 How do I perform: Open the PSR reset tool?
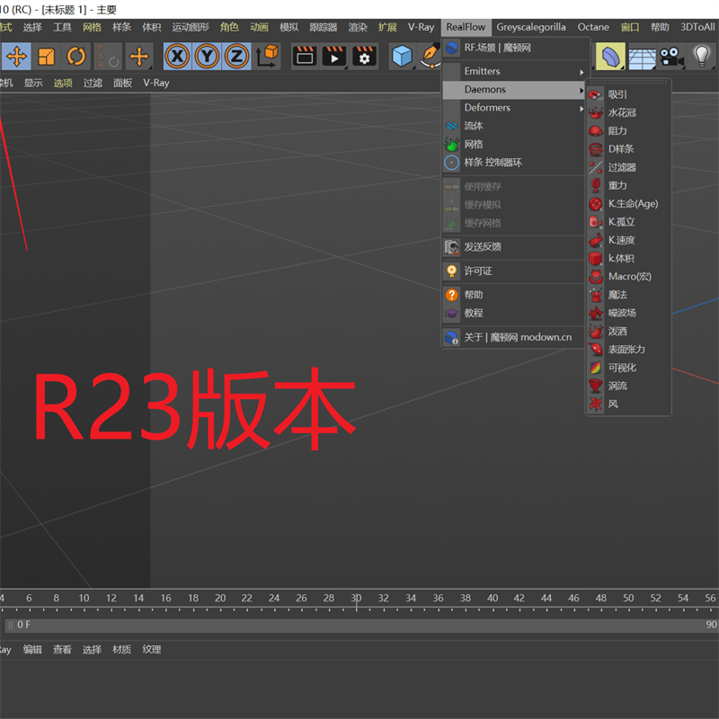108,57
